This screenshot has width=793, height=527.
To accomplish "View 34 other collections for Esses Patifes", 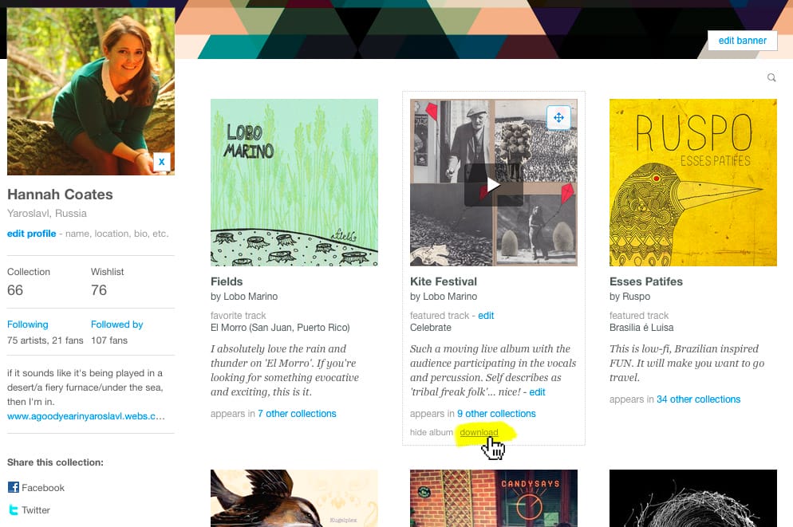I will [x=698, y=399].
